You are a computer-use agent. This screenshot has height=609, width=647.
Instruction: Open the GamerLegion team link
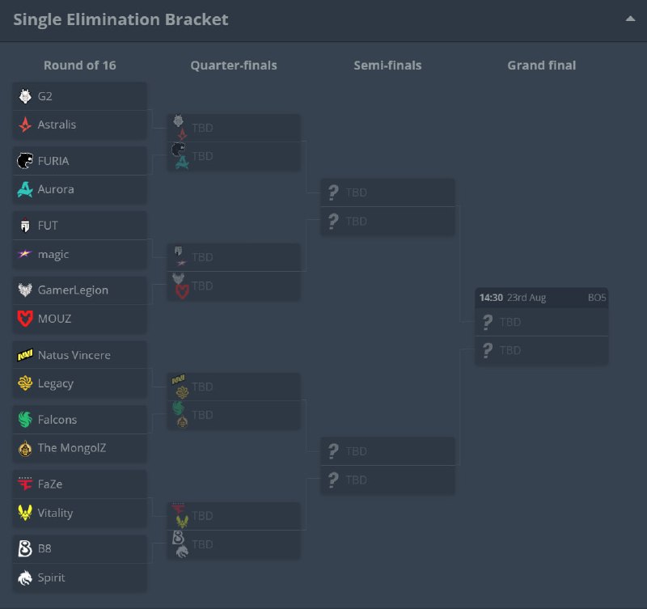(x=80, y=290)
